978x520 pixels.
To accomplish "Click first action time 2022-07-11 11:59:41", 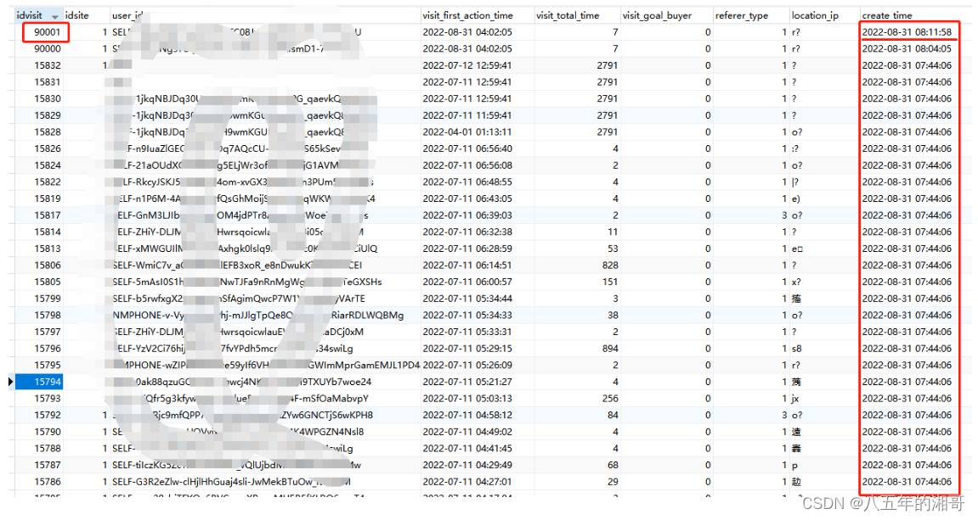I will tap(467, 115).
